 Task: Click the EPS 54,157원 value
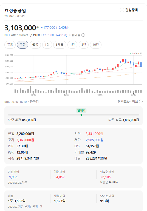click(92, 146)
